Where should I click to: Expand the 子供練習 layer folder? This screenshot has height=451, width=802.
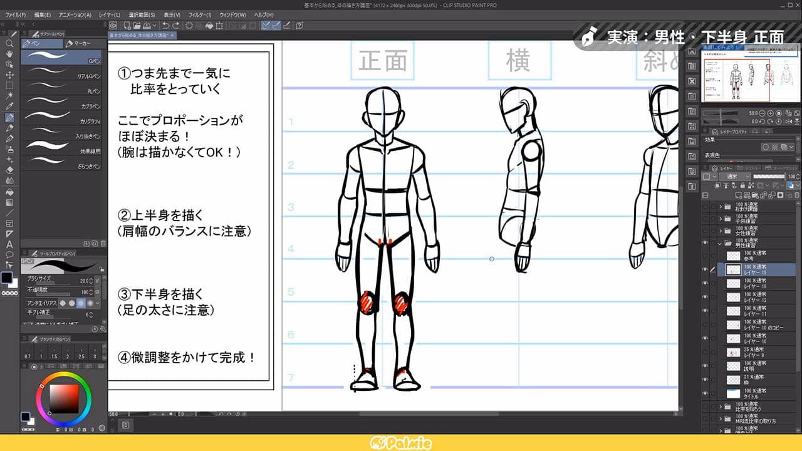[x=721, y=219]
